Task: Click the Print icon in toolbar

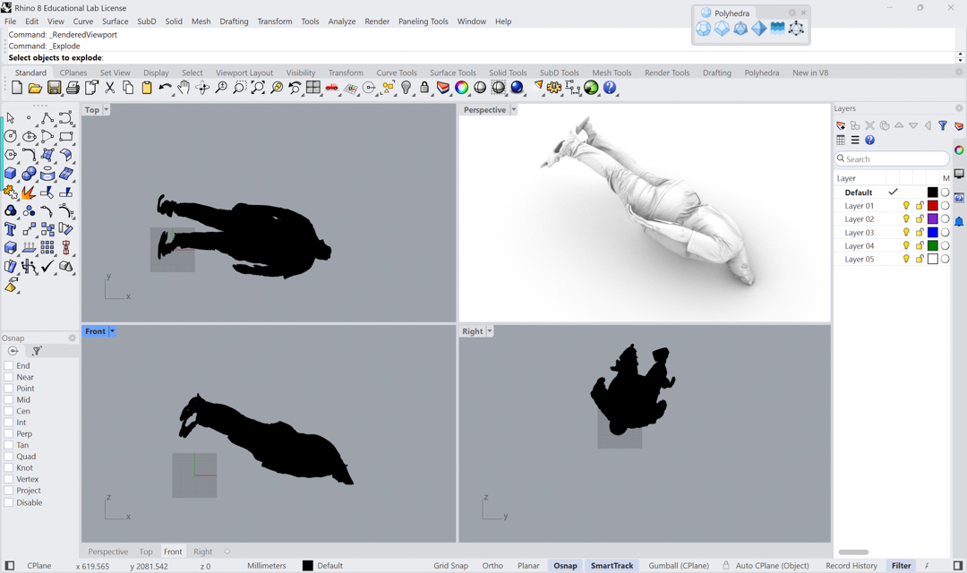Action: (x=73, y=88)
